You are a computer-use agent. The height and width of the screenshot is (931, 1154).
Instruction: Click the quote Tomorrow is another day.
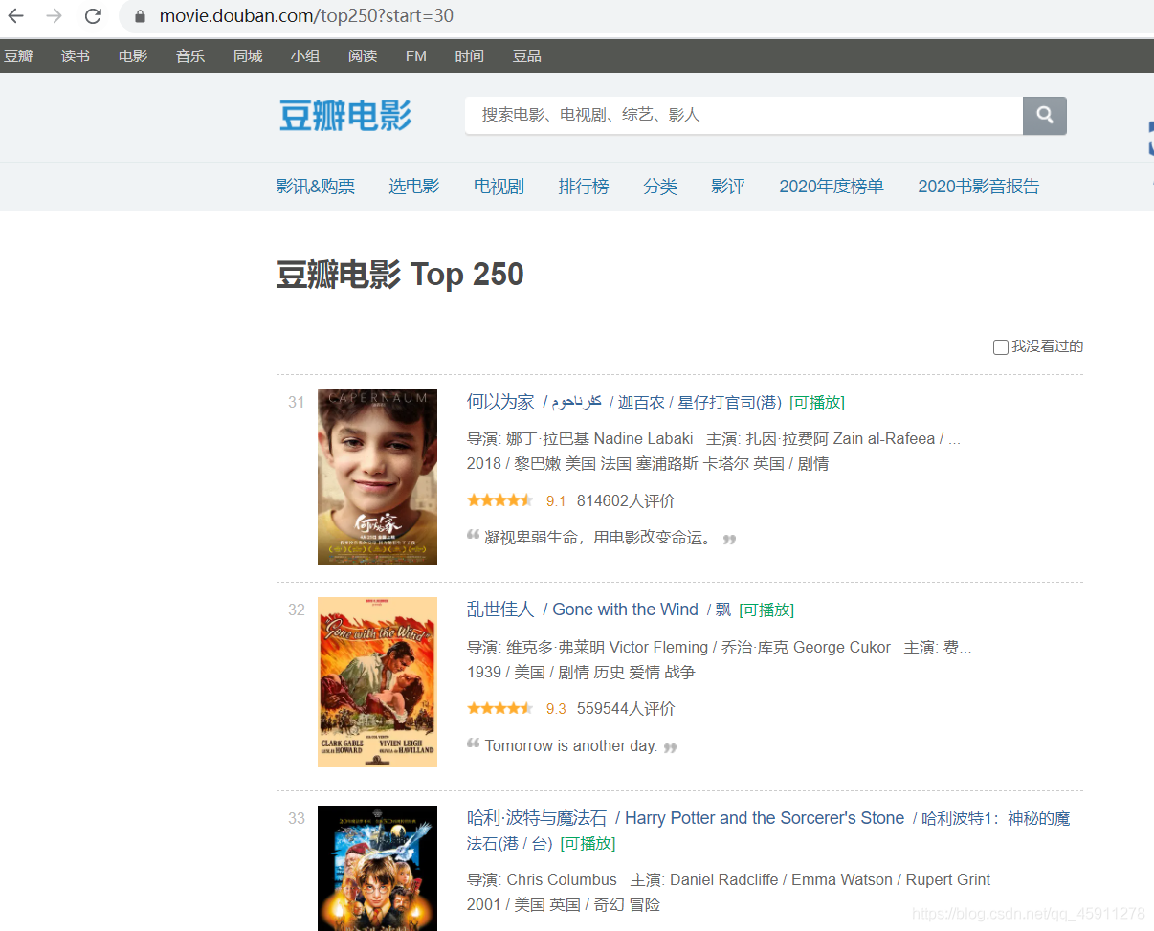point(571,746)
